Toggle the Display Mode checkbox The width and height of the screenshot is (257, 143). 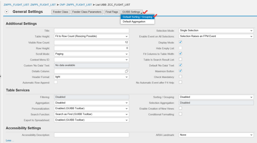coord(181,42)
